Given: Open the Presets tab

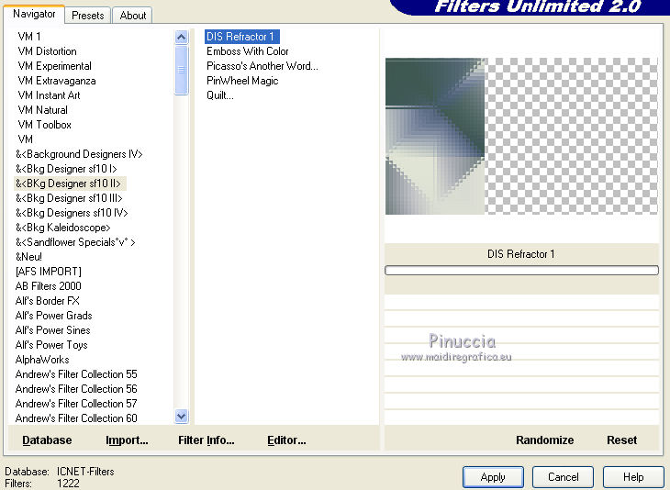Looking at the screenshot, I should pyautogui.click(x=87, y=16).
